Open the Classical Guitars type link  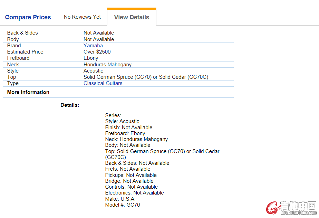[x=103, y=83]
